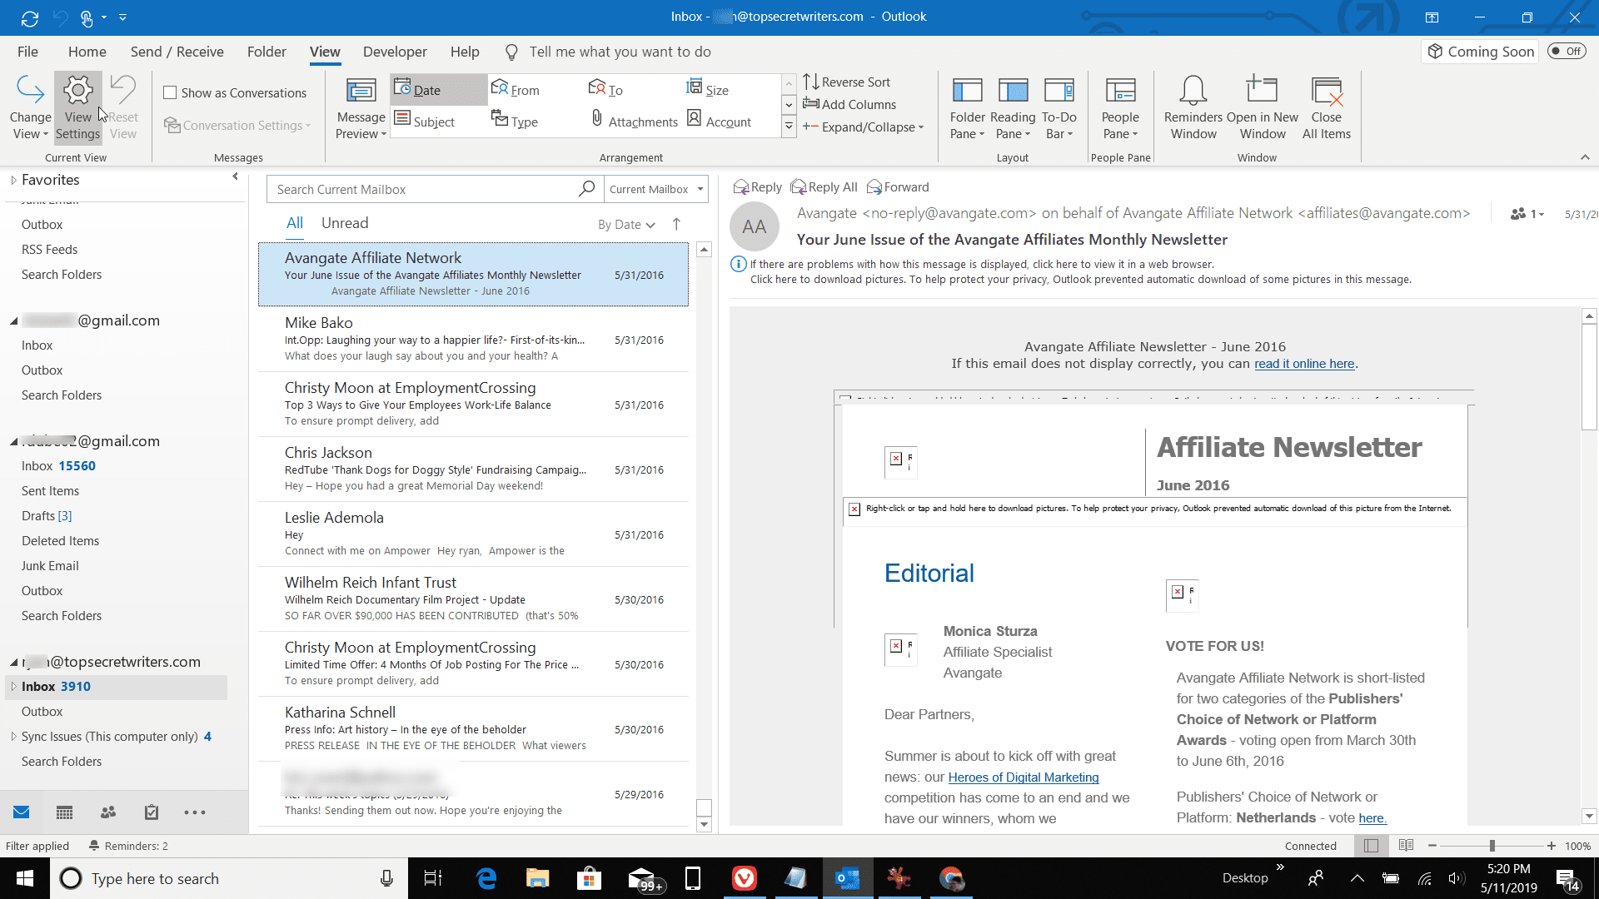Select the View tab in ribbon
Viewport: 1599px width, 899px height.
[325, 52]
